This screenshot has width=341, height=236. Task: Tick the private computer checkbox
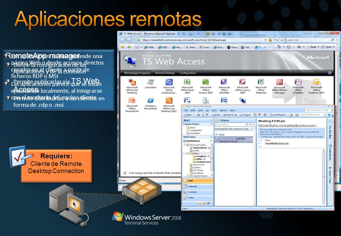(125, 173)
